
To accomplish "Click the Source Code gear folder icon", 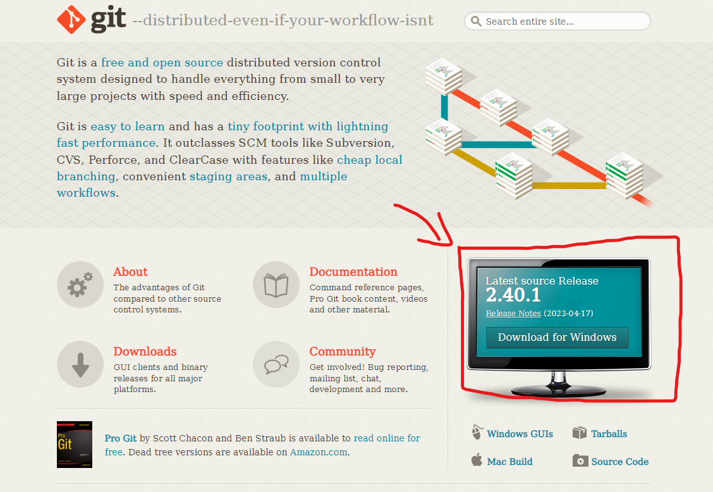I will pyautogui.click(x=580, y=460).
